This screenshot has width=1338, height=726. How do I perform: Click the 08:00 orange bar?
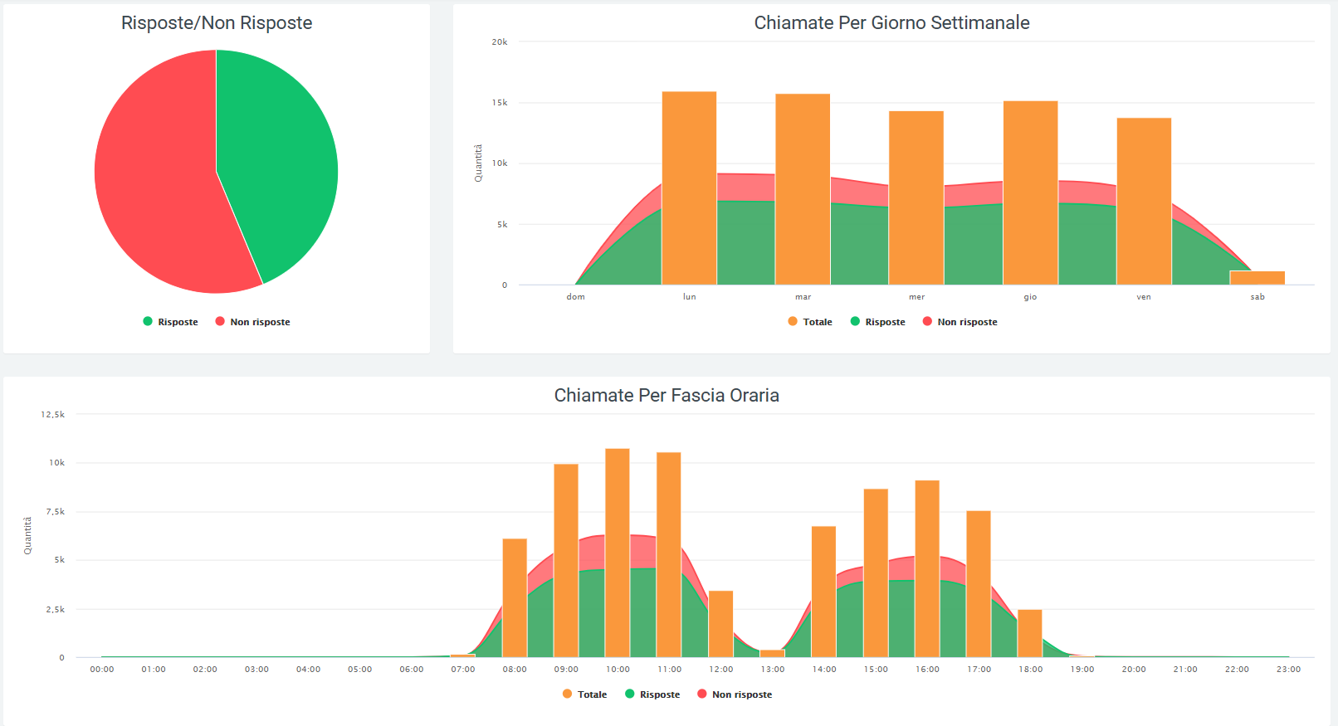[x=515, y=598]
